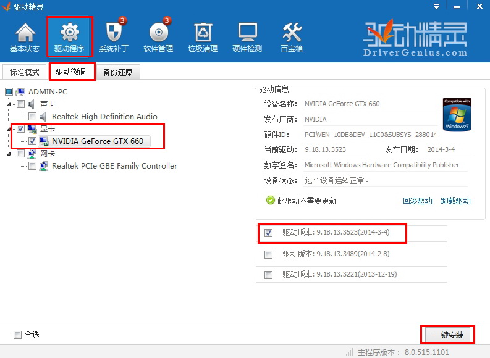Check the Realtek High Definition Audio checkbox
This screenshot has width=490, height=358.
coord(32,117)
